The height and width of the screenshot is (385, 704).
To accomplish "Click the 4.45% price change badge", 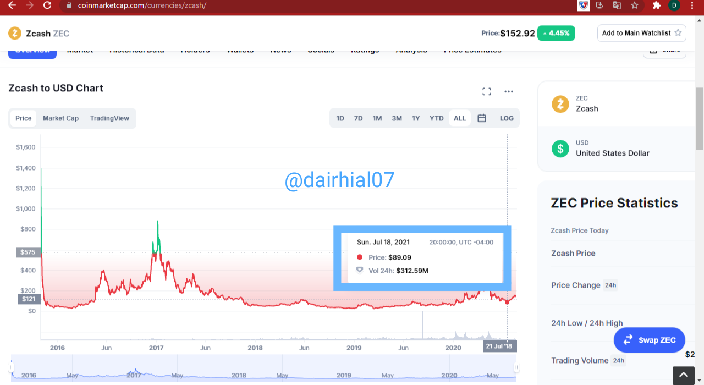I will [x=556, y=33].
